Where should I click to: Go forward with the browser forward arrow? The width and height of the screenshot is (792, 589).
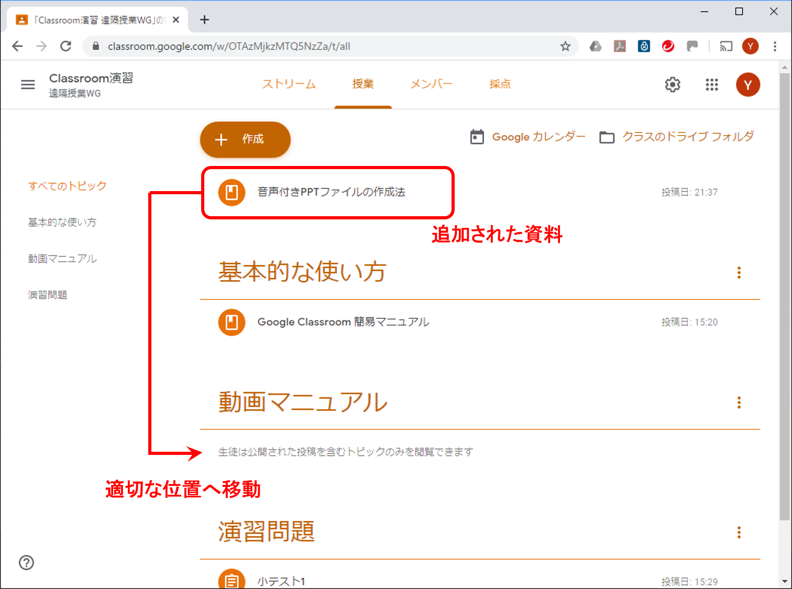pos(41,46)
